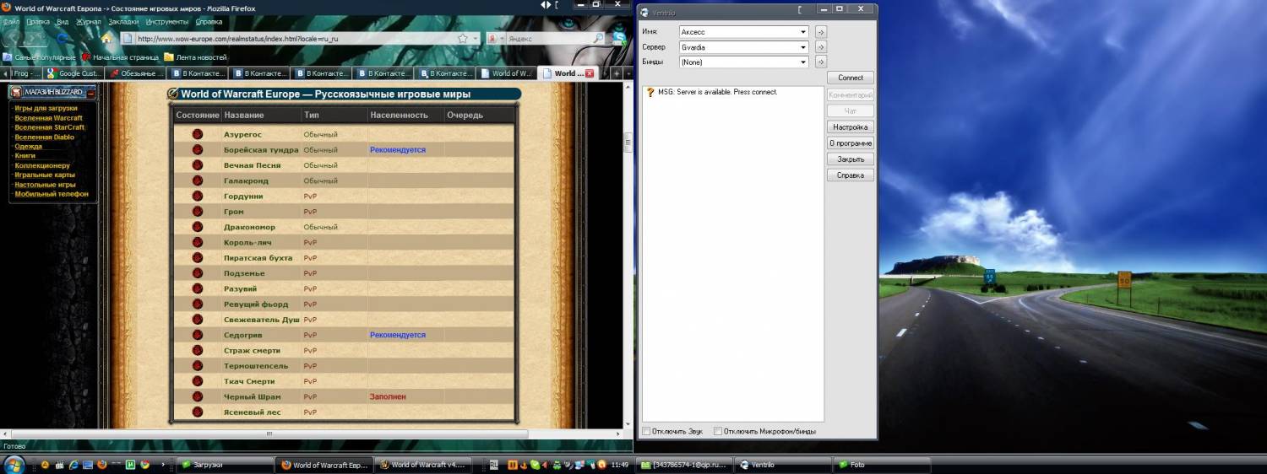1267x474 pixels.
Task: Click the horizontal scrollbar at page bottom
Action: 269,434
